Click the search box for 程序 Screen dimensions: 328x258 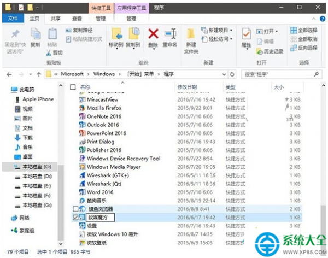[282, 74]
